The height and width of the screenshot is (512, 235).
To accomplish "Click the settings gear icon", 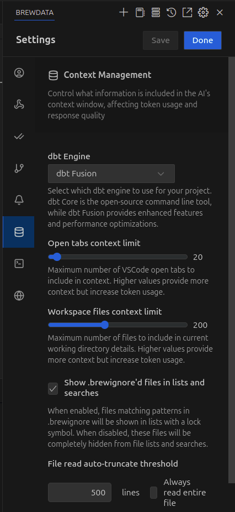I will coord(203,13).
